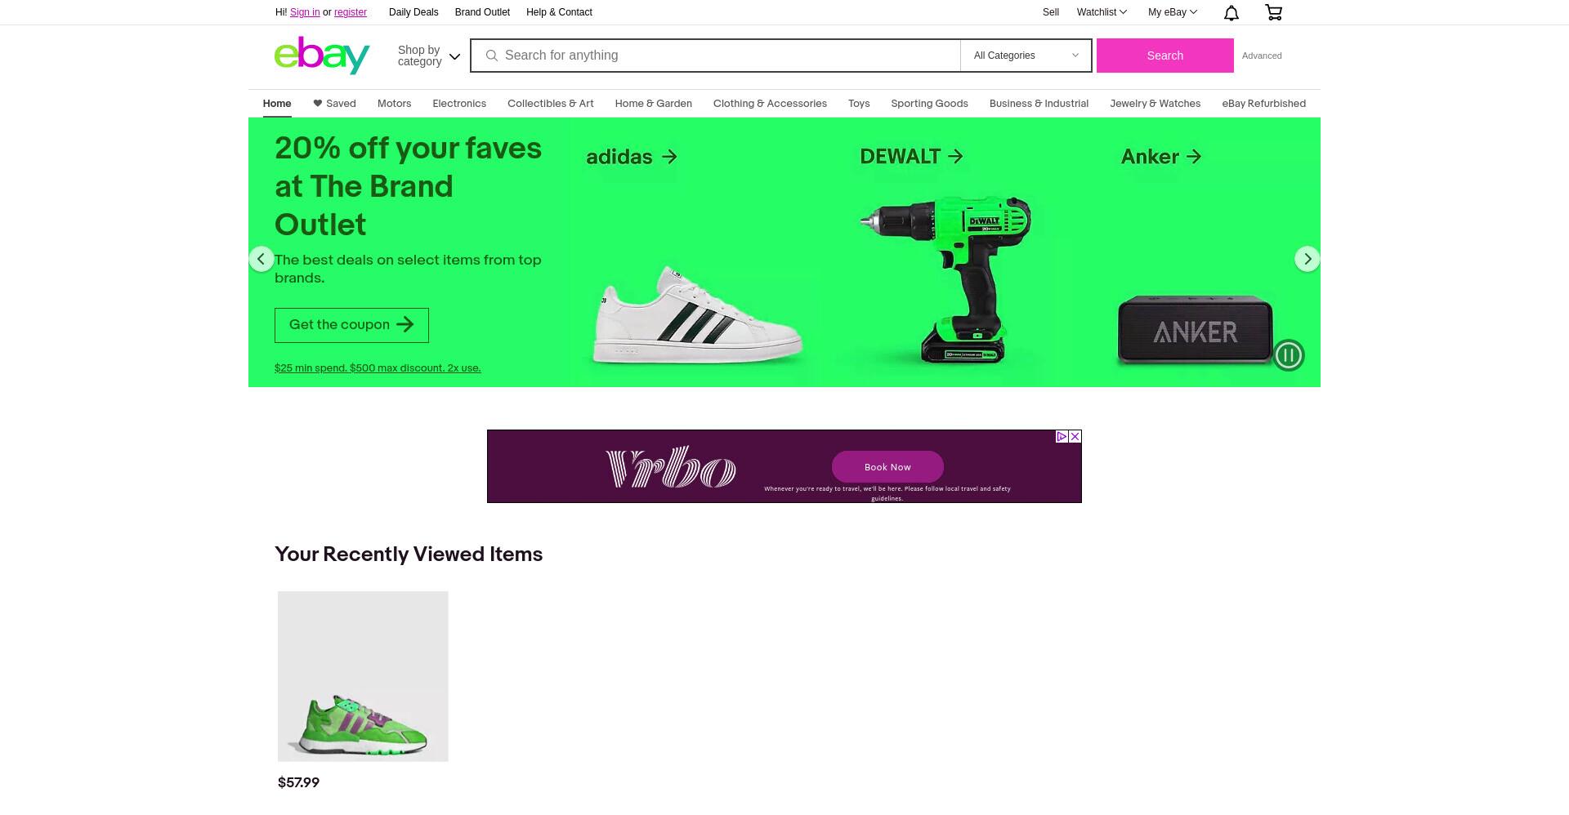This screenshot has height=815, width=1569.
Task: Click the AdChoices triangle icon on ad
Action: (x=1062, y=437)
